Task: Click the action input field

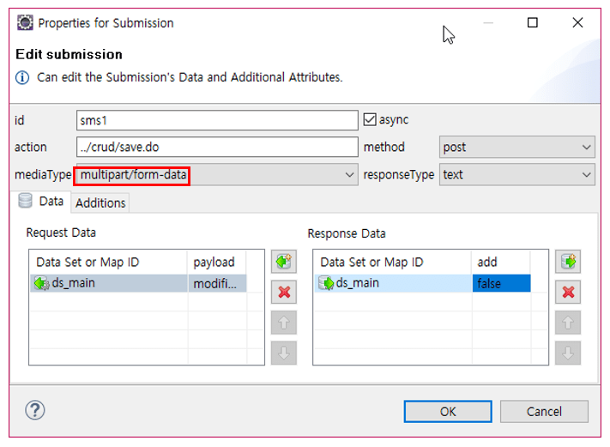Action: tap(216, 147)
